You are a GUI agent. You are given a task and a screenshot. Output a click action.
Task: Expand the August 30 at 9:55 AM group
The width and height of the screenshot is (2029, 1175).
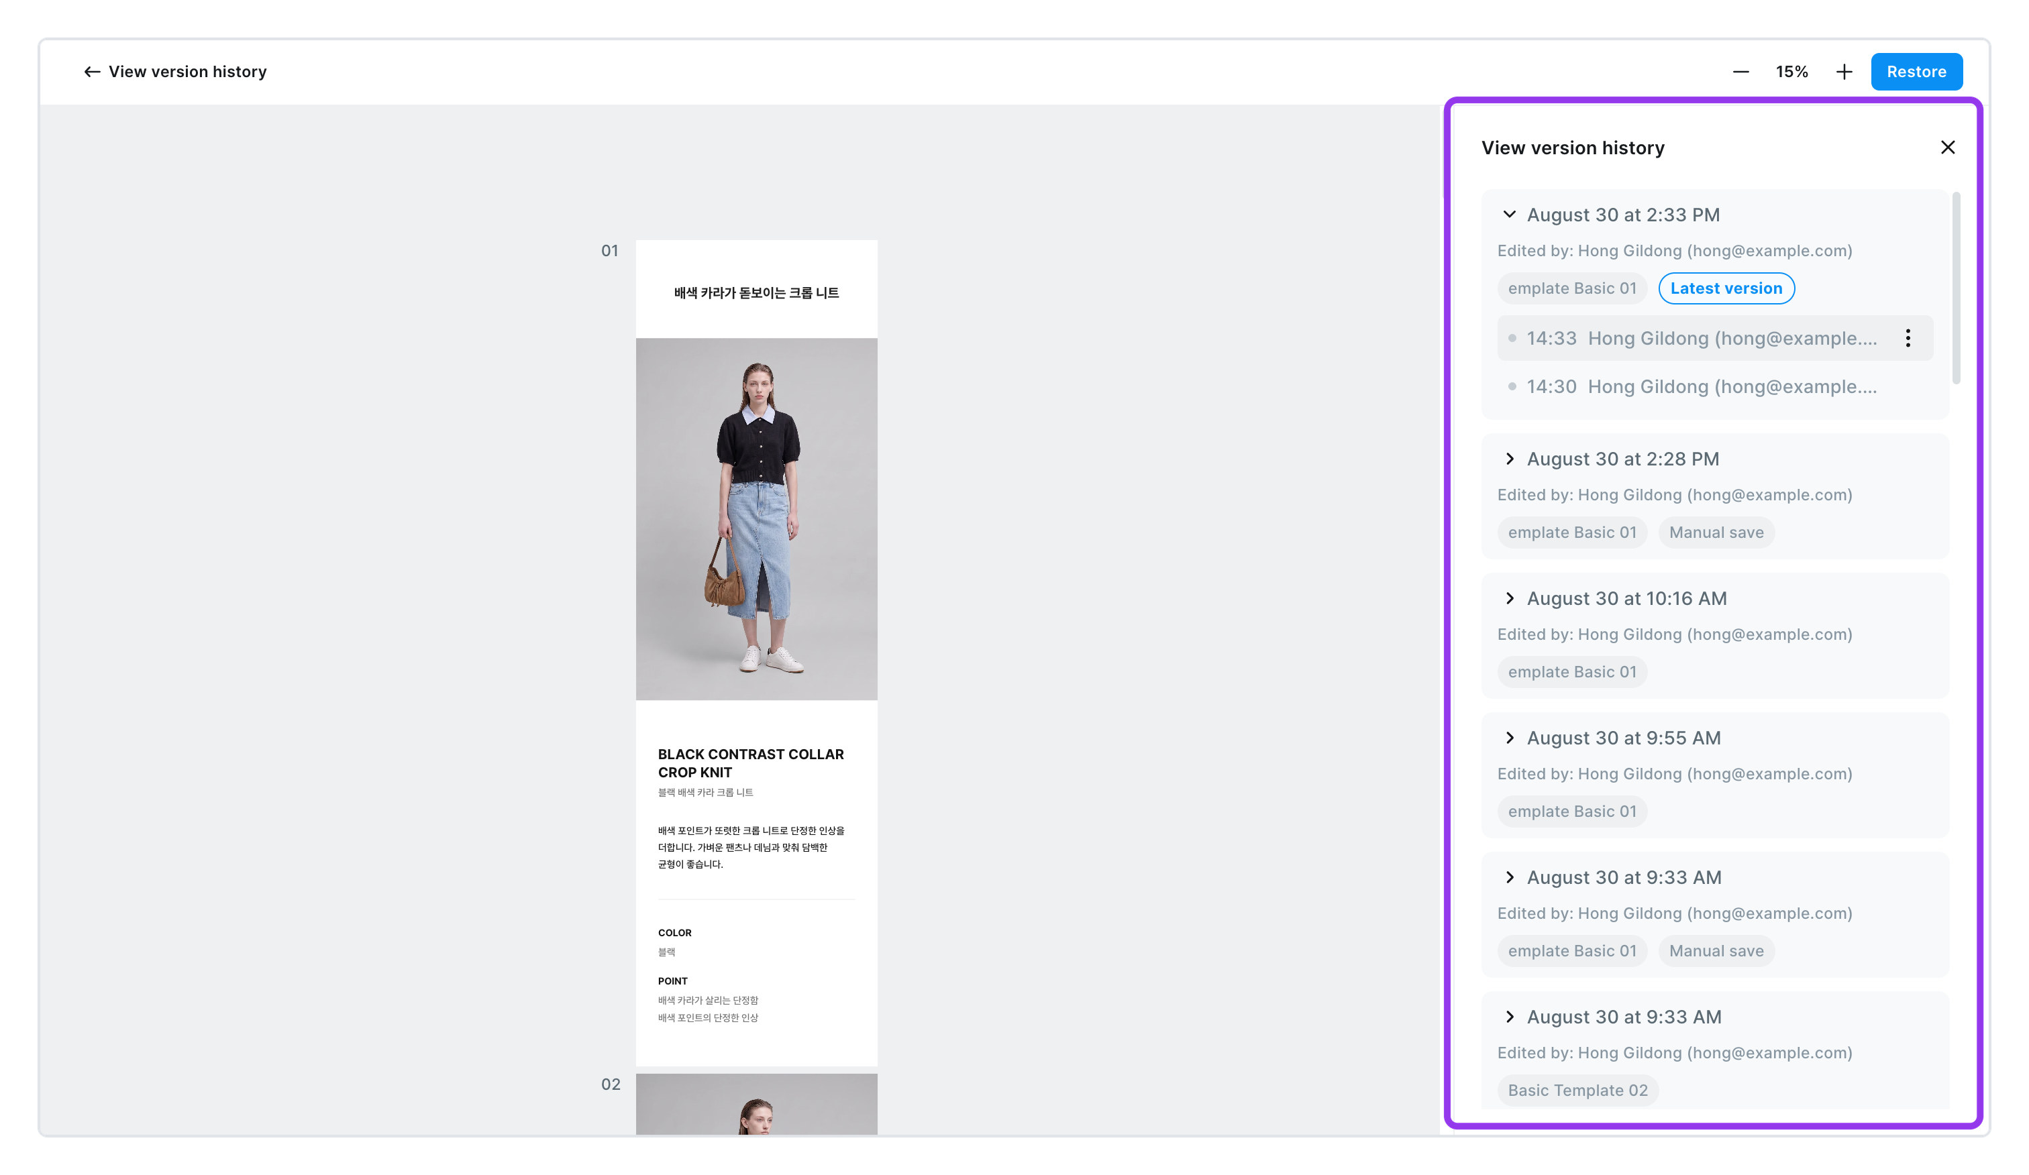[x=1509, y=738]
